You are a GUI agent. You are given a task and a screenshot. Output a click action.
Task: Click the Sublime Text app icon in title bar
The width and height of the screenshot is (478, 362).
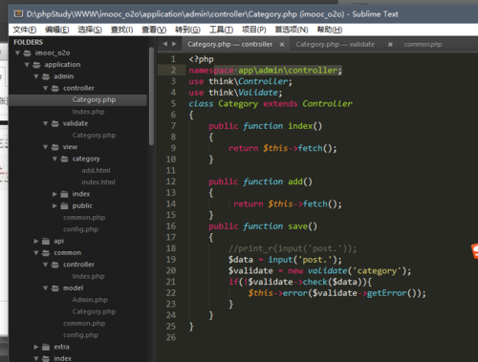click(18, 13)
